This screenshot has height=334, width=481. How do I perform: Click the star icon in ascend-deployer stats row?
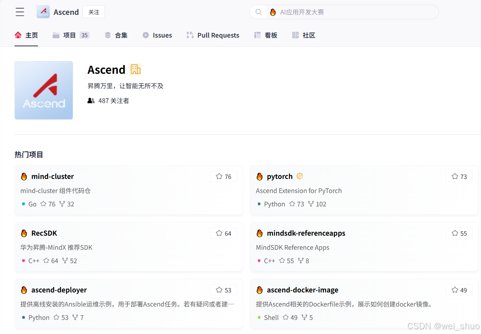[x=56, y=317]
